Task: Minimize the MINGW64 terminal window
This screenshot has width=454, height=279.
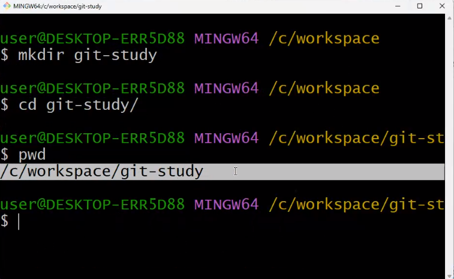Action: (x=398, y=6)
